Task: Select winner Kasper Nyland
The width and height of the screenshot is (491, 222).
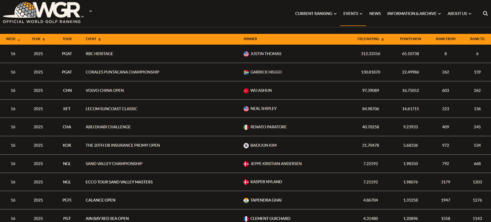Action: [x=266, y=182]
